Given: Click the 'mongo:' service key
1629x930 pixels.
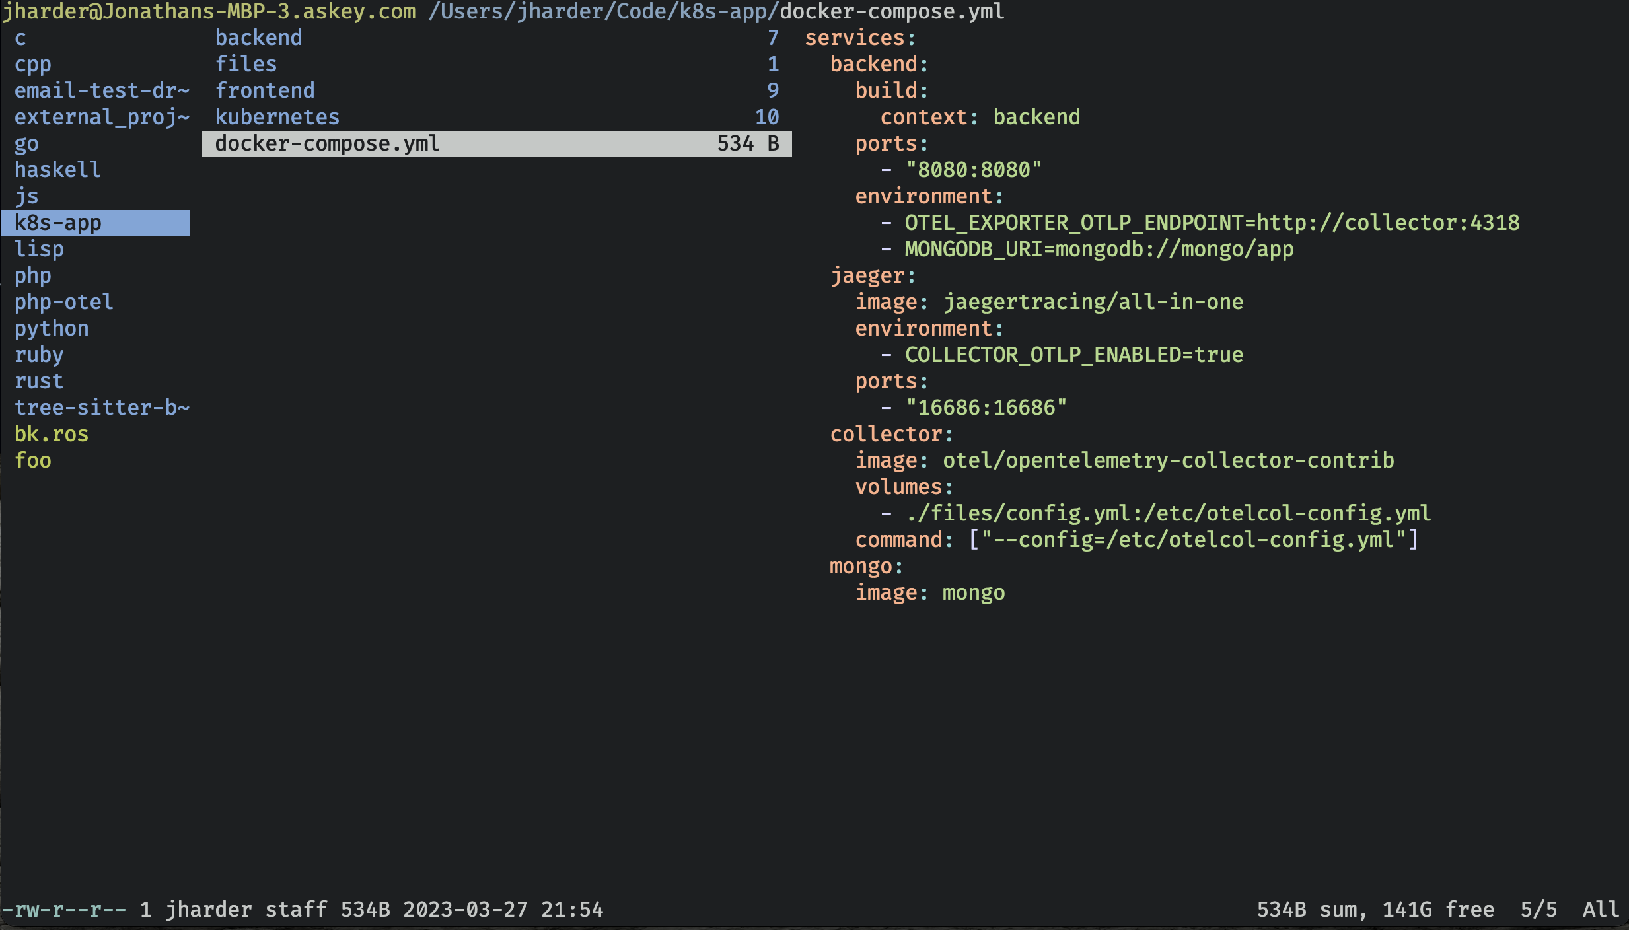Looking at the screenshot, I should click(867, 567).
